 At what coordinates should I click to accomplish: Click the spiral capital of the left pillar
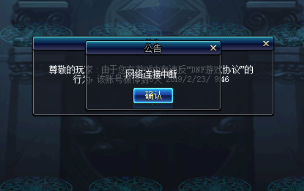click(41, 19)
